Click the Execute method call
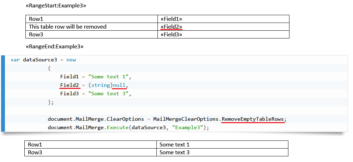Image resolution: width=353 pixels, height=162 pixels. point(116,127)
